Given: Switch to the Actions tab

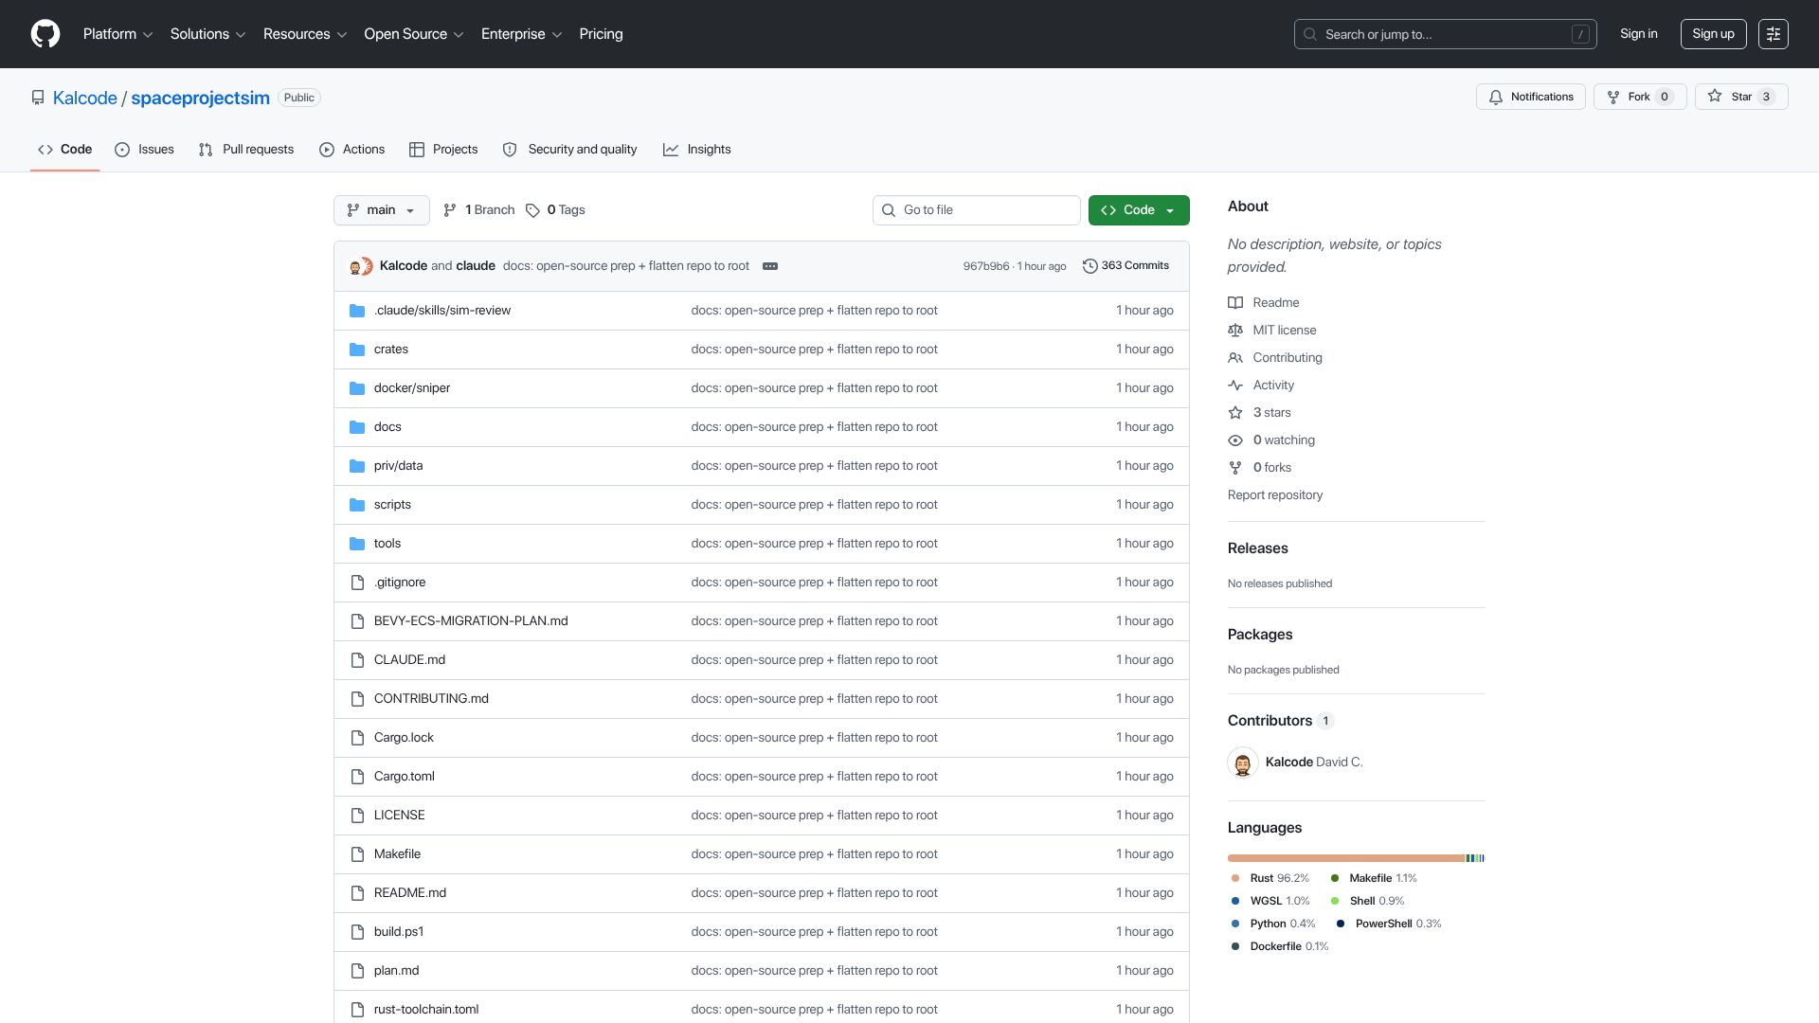Looking at the screenshot, I should click(352, 150).
